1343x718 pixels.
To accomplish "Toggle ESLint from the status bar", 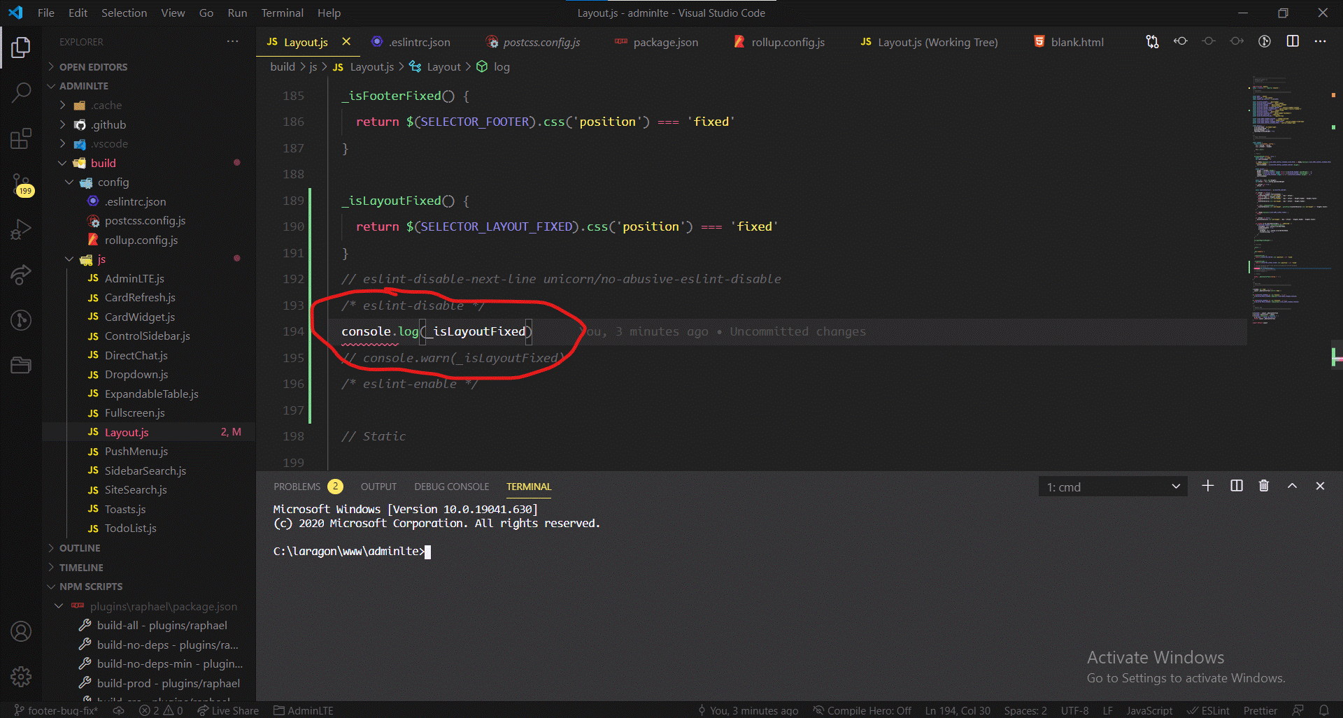I will click(x=1209, y=710).
